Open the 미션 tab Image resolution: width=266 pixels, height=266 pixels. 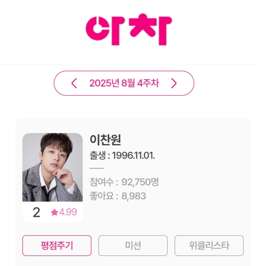click(133, 245)
